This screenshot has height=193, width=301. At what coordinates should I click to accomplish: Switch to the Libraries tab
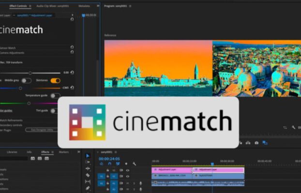pyautogui.click(x=12, y=152)
